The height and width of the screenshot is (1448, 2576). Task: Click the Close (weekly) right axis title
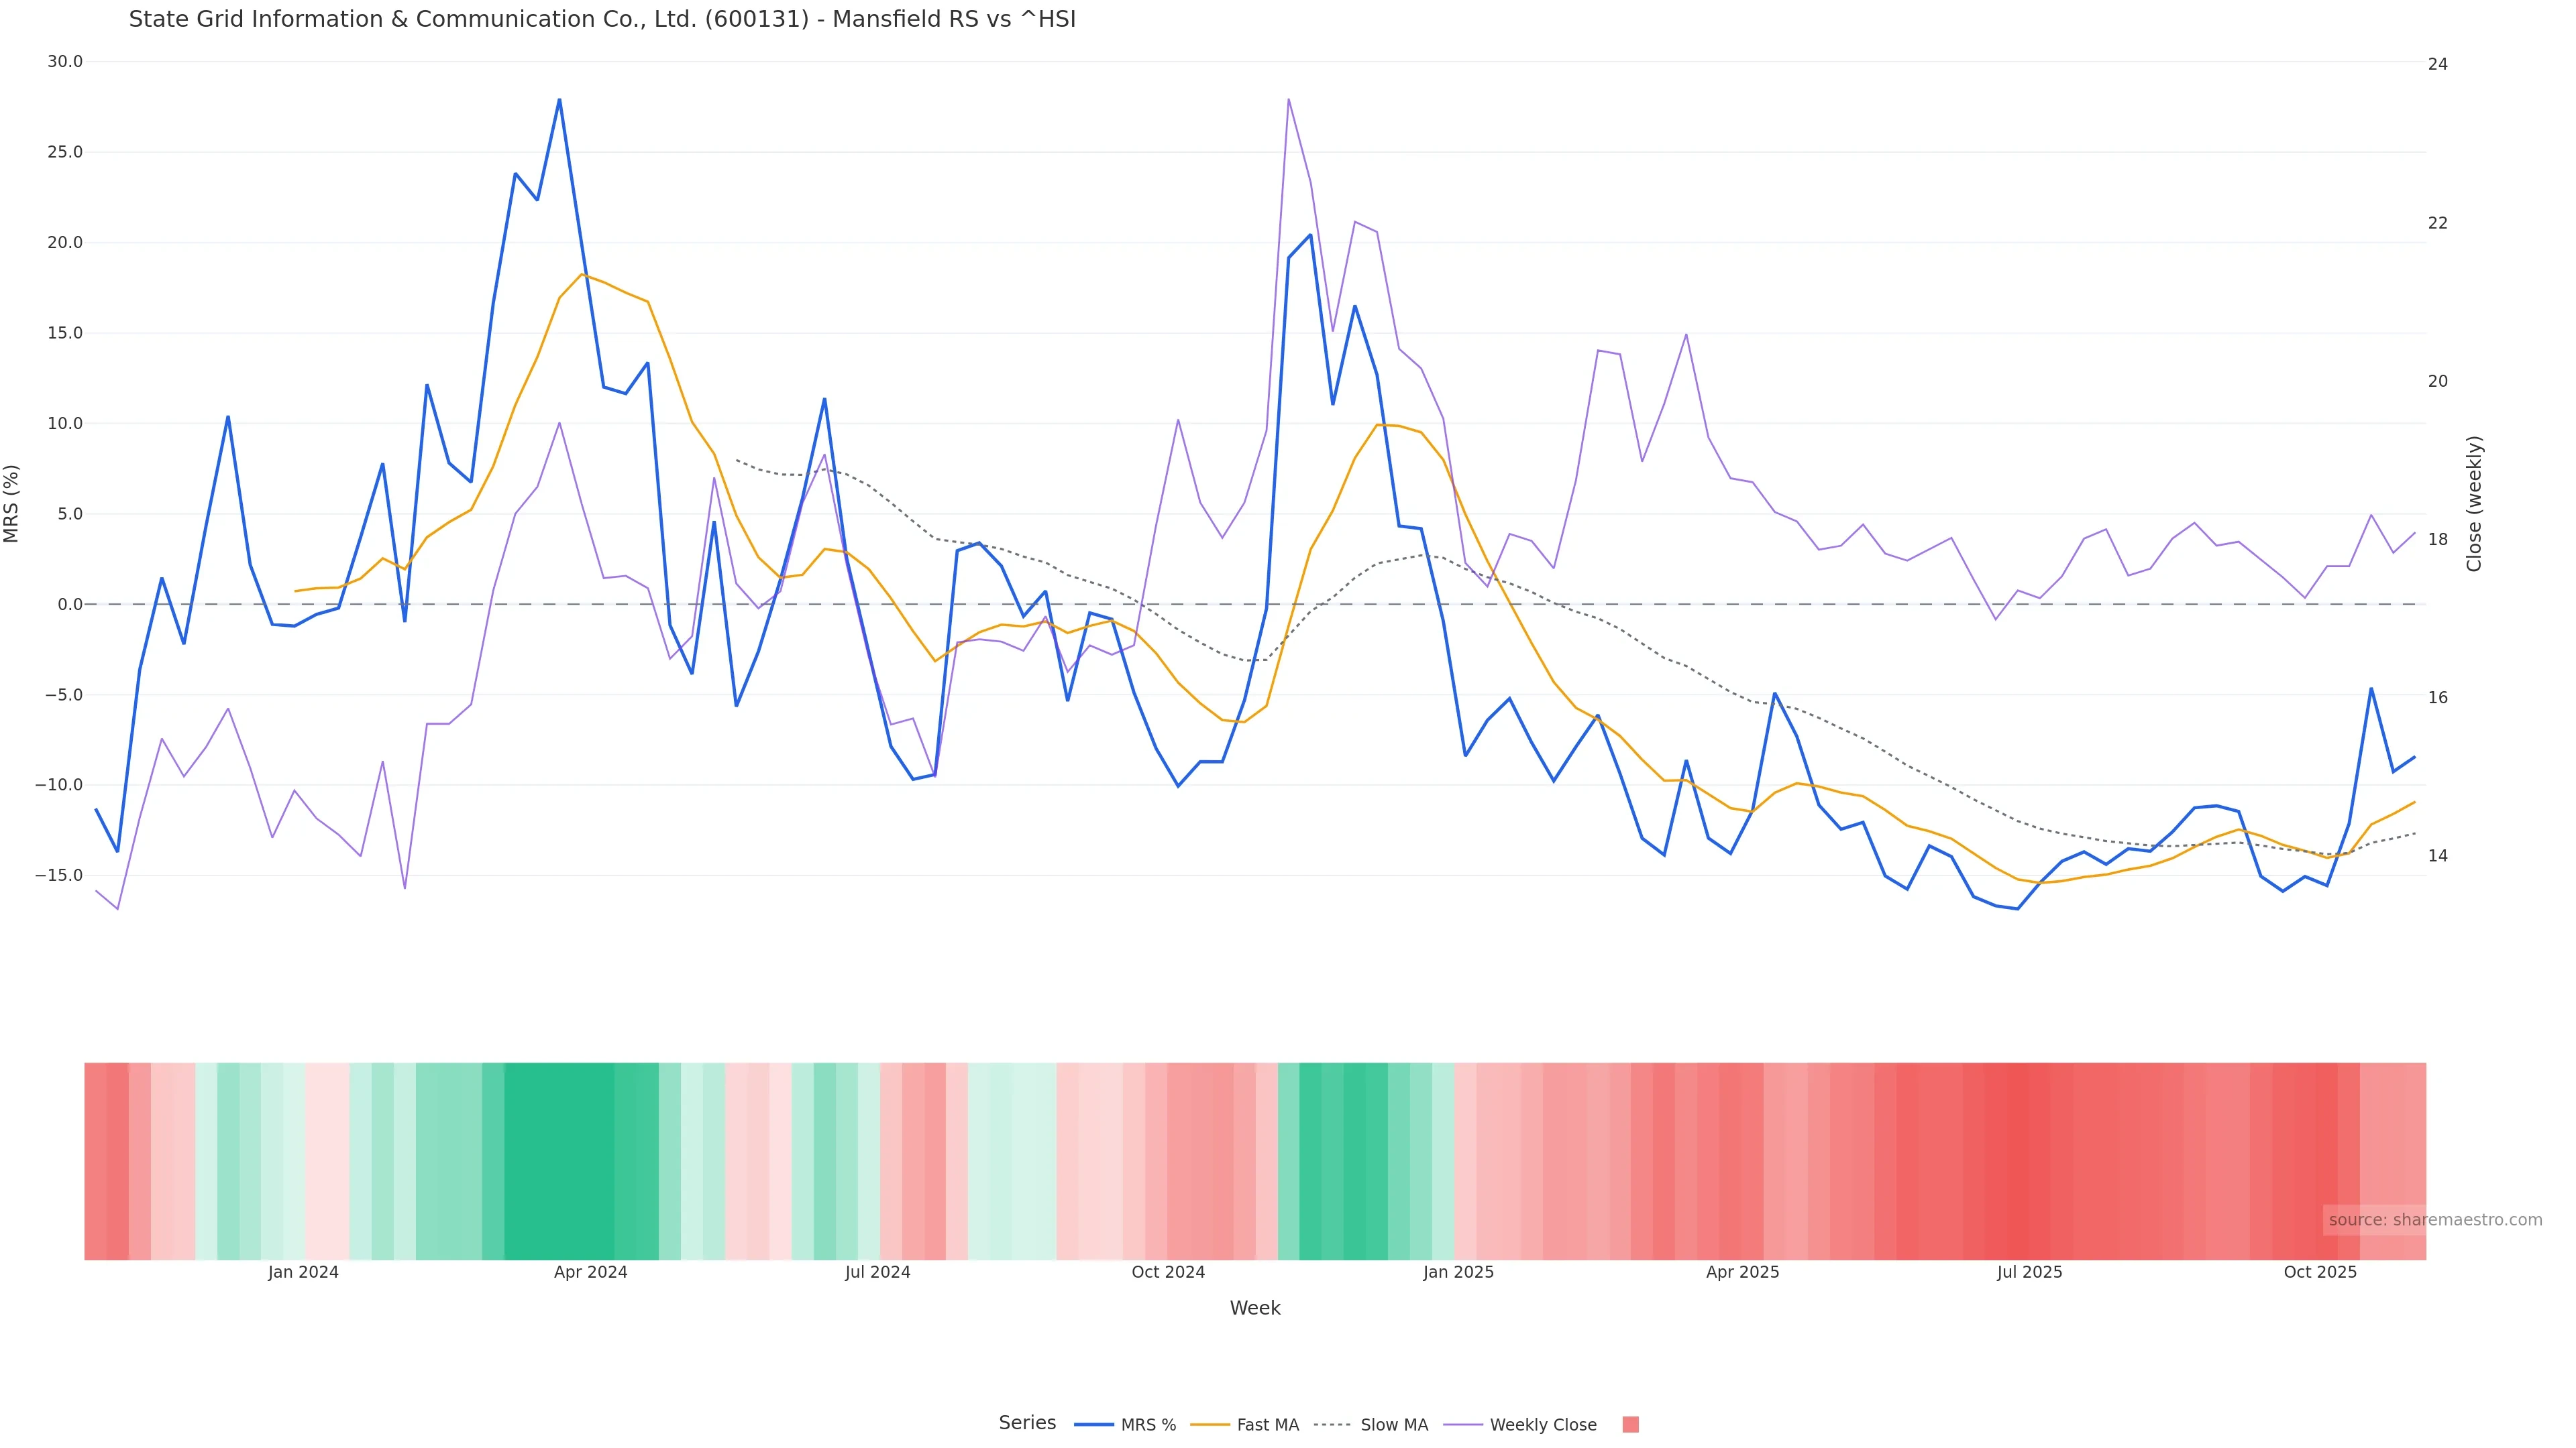2474,503
